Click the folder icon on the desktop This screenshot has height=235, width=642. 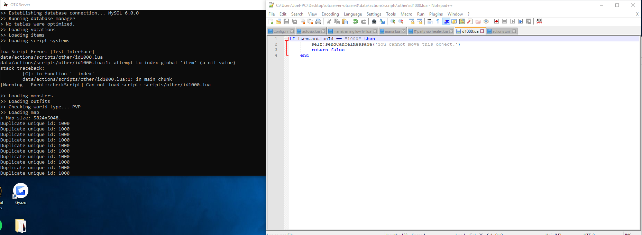20,226
